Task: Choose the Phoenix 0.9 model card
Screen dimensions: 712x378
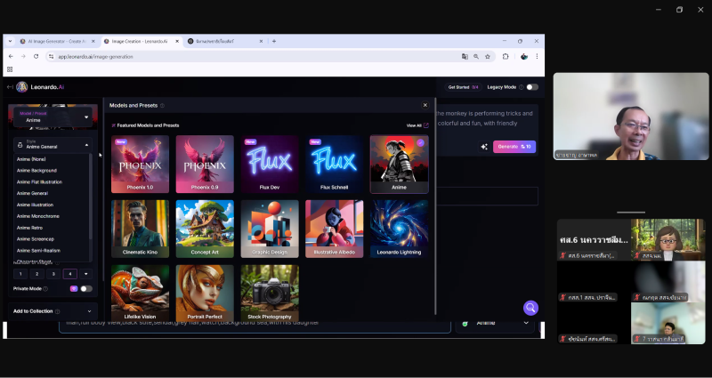Action: [x=205, y=165]
